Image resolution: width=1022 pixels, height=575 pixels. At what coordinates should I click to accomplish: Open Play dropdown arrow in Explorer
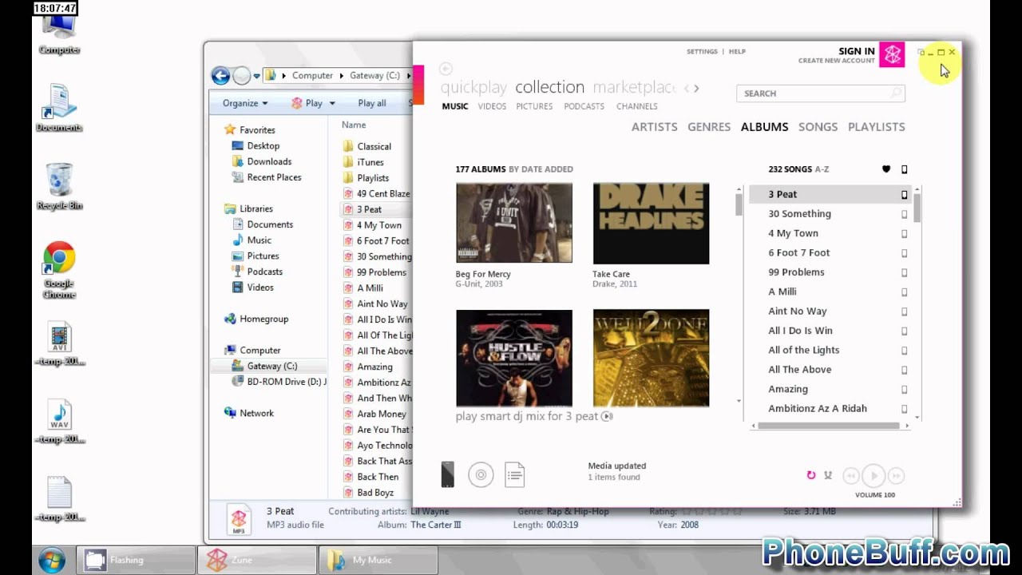[x=332, y=103]
